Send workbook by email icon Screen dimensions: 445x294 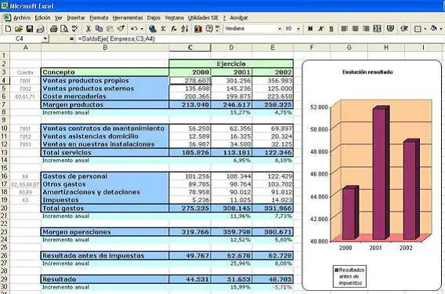pyautogui.click(x=41, y=29)
